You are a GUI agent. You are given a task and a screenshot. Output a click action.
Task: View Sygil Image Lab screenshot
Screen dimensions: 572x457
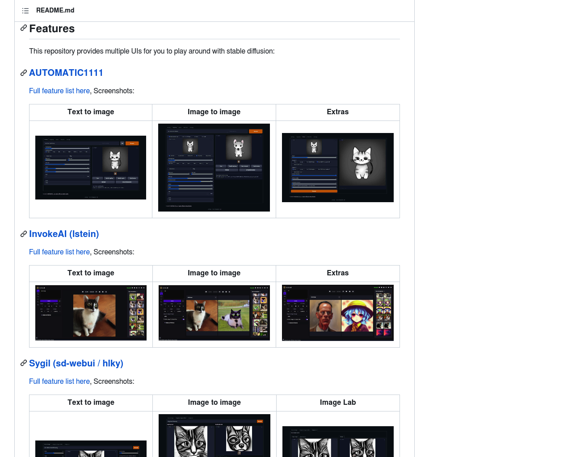(338, 441)
